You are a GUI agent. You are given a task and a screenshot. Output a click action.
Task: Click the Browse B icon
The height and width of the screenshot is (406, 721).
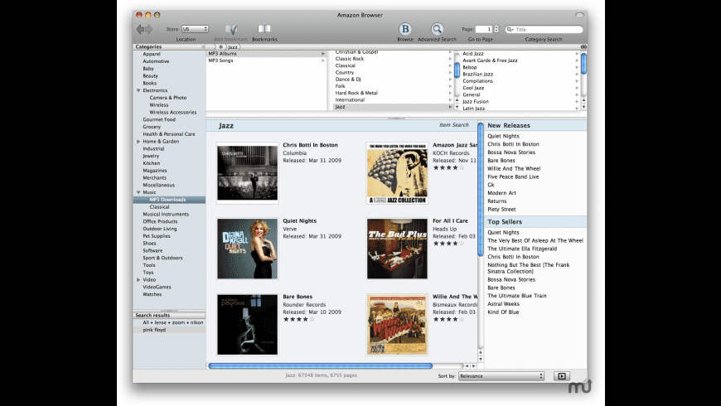[405, 29]
